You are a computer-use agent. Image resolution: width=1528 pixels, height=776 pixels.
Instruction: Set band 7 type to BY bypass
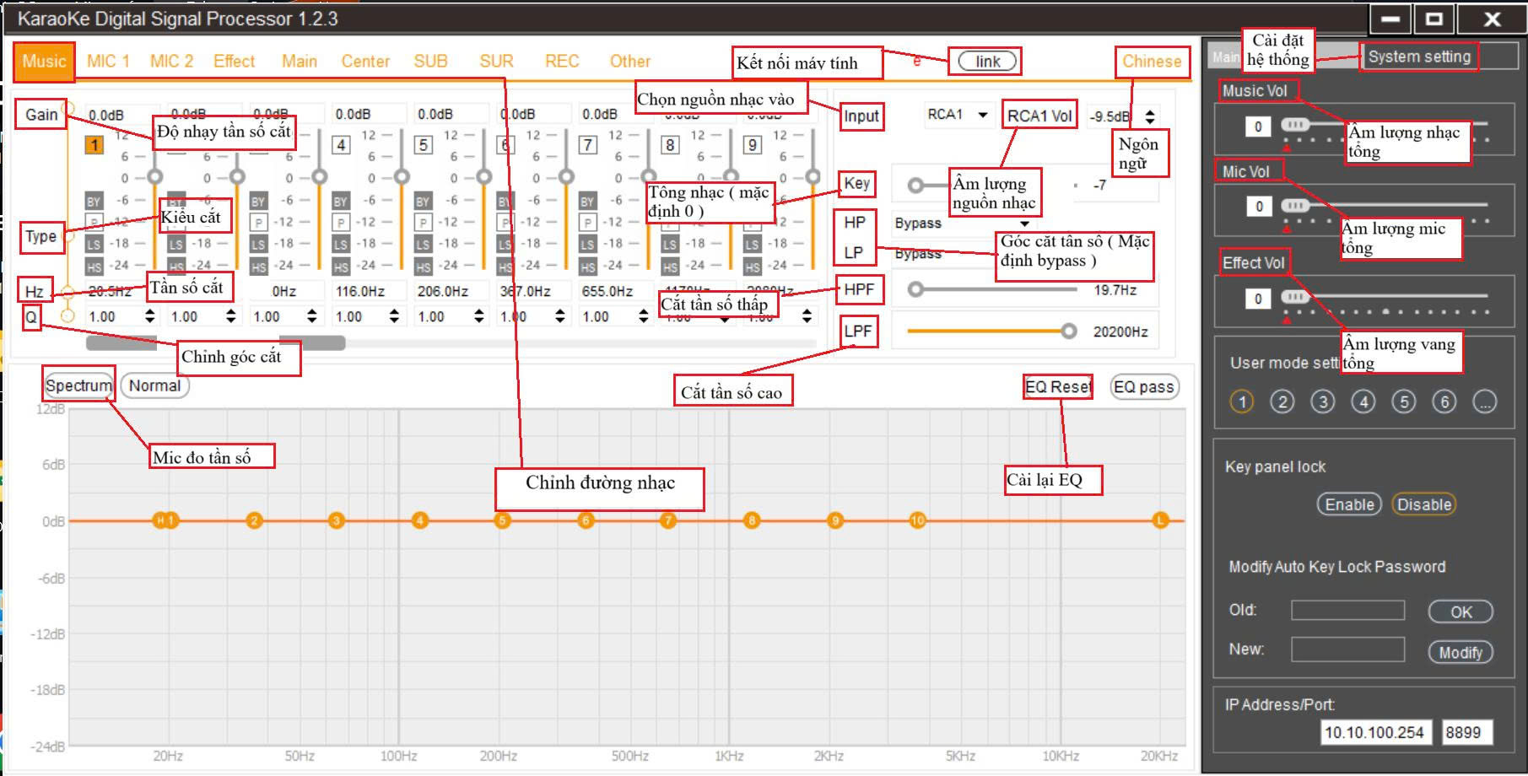click(x=587, y=202)
